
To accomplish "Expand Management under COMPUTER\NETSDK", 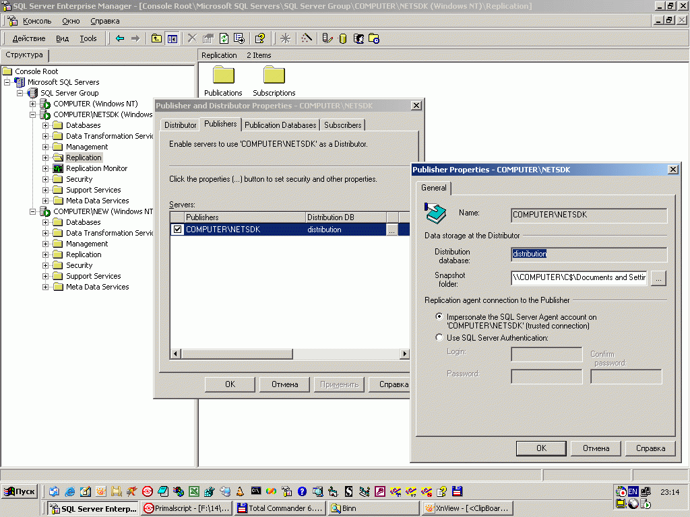I will coord(45,147).
